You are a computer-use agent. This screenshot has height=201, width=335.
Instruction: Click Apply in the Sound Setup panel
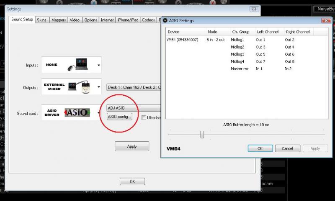coord(132,146)
